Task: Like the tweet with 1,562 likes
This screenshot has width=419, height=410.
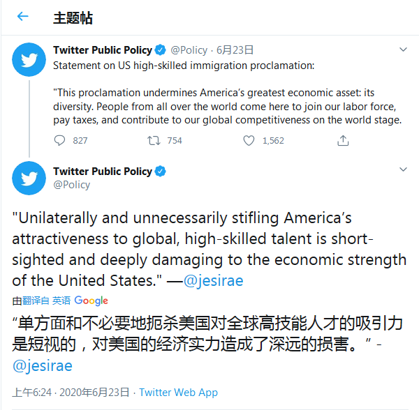Action: point(249,140)
